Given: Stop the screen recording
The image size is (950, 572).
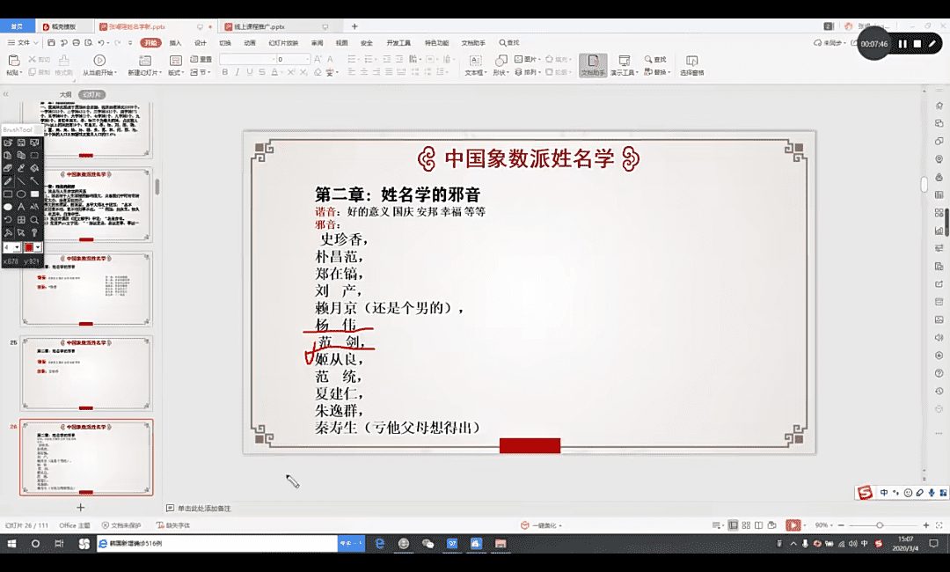Looking at the screenshot, I should (x=917, y=43).
